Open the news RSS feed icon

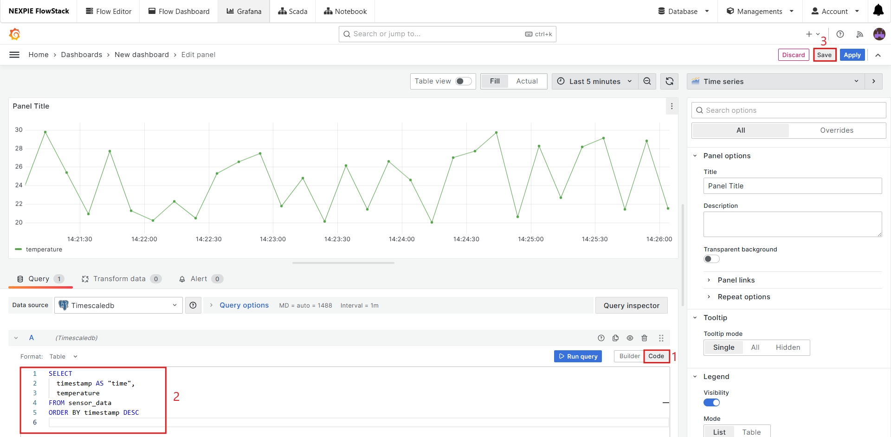[859, 34]
